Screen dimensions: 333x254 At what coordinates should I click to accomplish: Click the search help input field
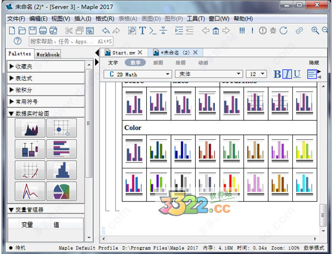coord(71,41)
